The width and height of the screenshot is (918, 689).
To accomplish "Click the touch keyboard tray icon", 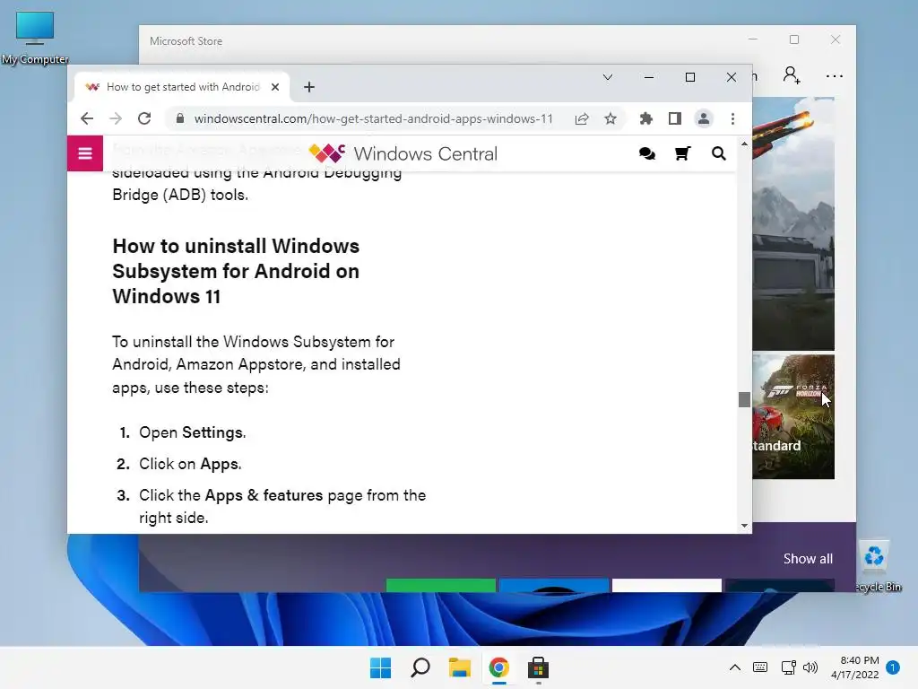I will 760,667.
